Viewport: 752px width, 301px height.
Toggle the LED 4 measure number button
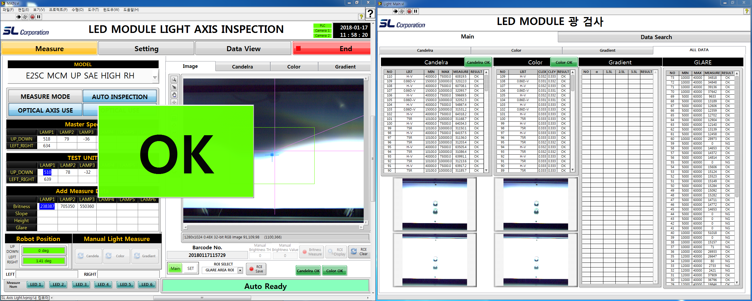point(103,284)
